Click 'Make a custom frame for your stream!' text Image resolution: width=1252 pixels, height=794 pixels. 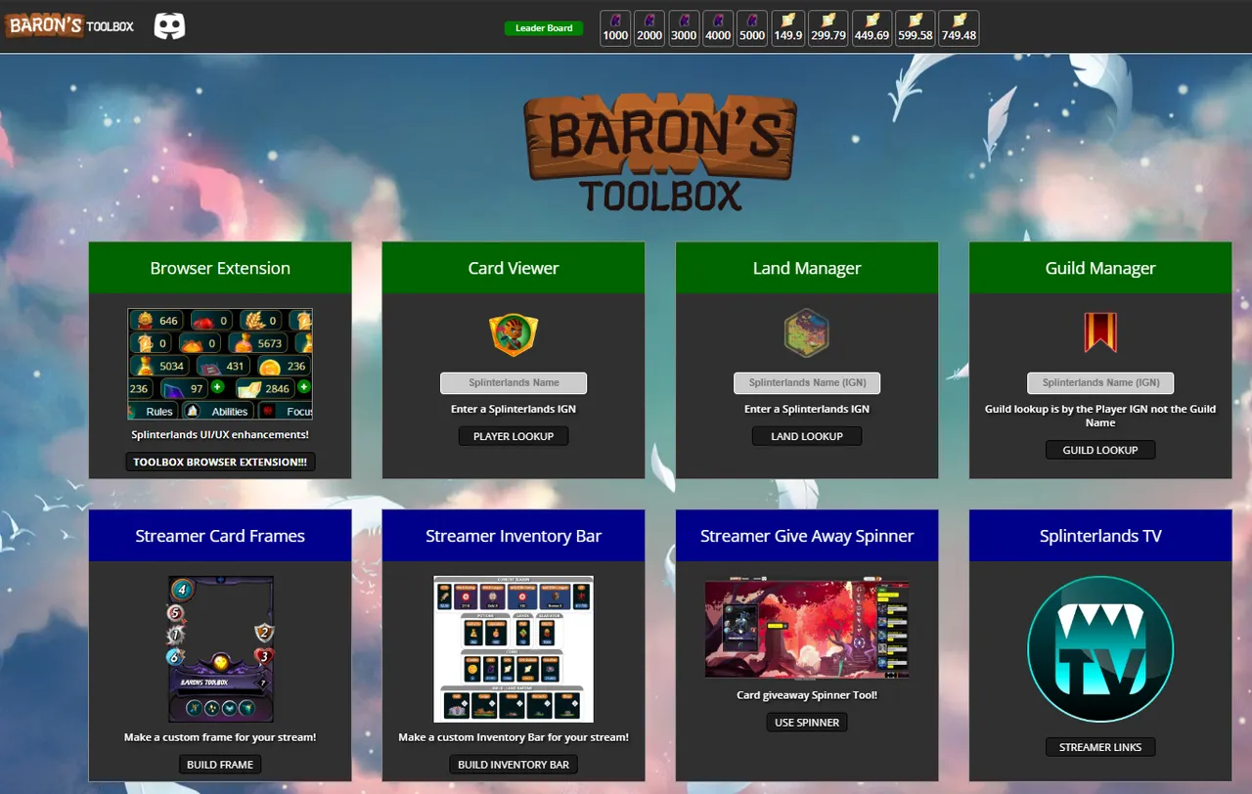(220, 737)
